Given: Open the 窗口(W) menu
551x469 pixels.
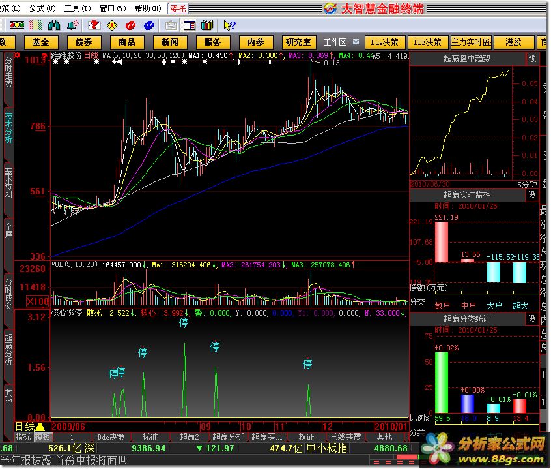Looking at the screenshot, I should 113,8.
